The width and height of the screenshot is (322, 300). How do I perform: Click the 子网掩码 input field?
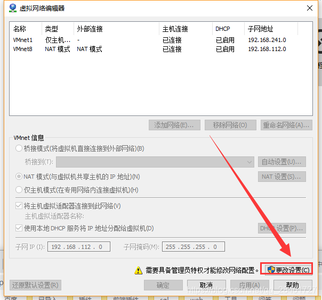point(194,246)
